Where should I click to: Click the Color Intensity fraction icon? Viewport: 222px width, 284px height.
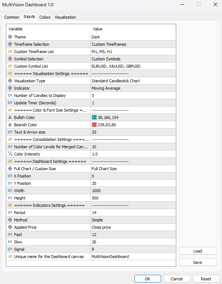(x=10, y=154)
